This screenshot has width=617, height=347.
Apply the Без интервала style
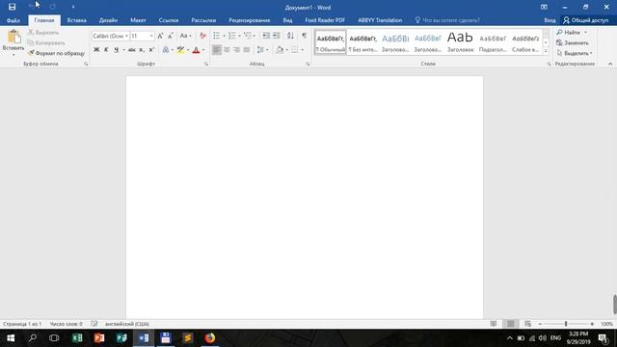(x=362, y=42)
